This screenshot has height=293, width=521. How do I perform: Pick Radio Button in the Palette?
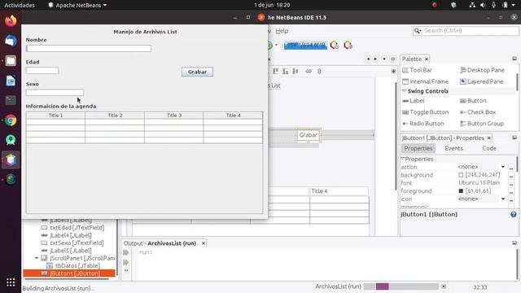[x=423, y=123]
